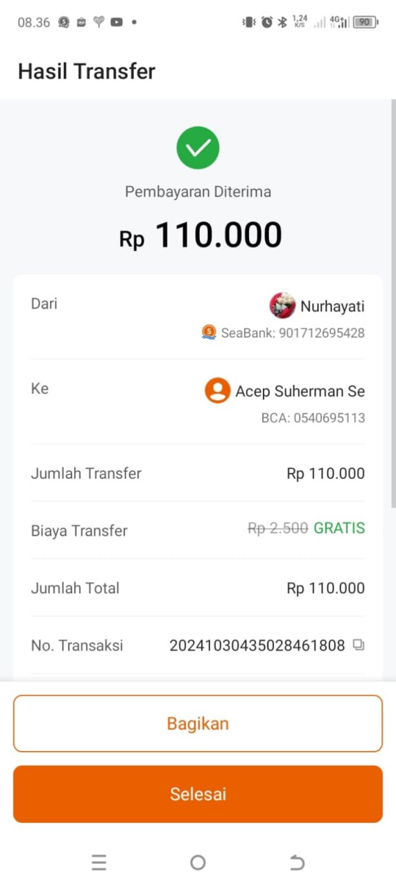Image resolution: width=396 pixels, height=889 pixels.
Task: Tap the alarm clock status icon
Action: pyautogui.click(x=267, y=22)
